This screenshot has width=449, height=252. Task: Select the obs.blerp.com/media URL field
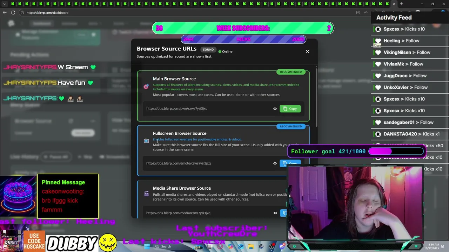pyautogui.click(x=178, y=213)
